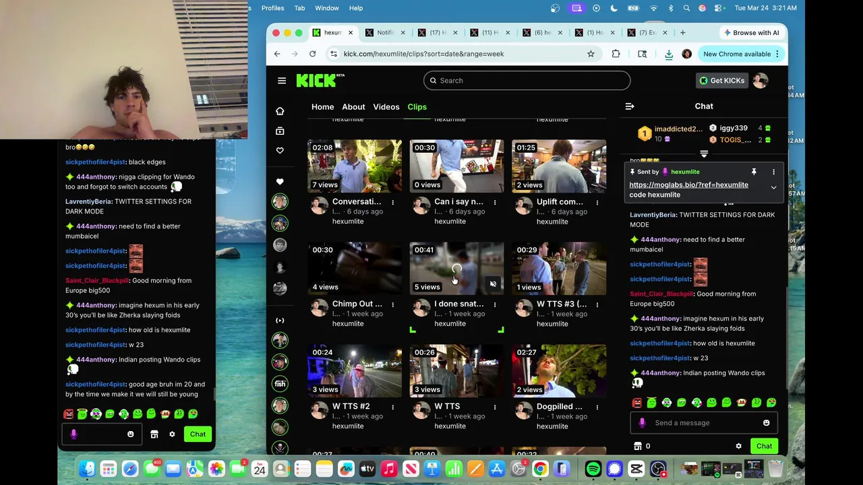Open options for the Chimp Out clip
Viewport: 863px width, 485px height.
(x=392, y=304)
